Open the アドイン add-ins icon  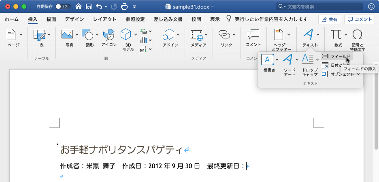168,34
